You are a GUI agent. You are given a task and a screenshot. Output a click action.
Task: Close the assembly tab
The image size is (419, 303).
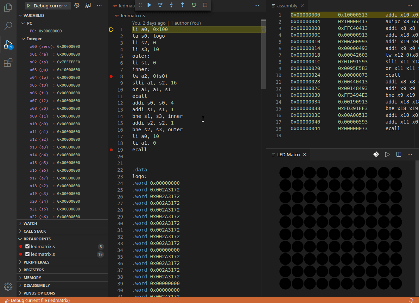[x=302, y=6]
